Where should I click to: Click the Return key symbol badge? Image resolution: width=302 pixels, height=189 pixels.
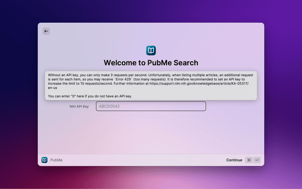tap(257, 160)
